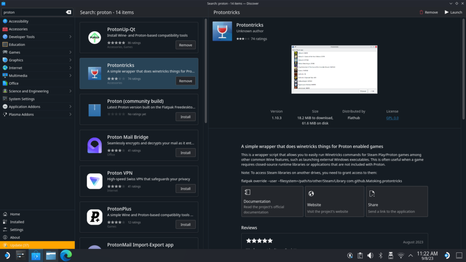The image size is (466, 262).
Task: Open Dolphin file manager from taskbar
Action: point(51,256)
